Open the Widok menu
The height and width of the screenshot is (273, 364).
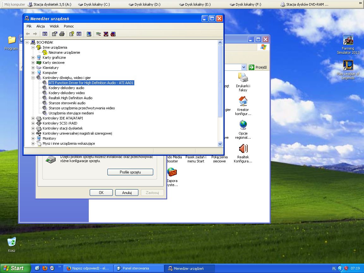54,26
